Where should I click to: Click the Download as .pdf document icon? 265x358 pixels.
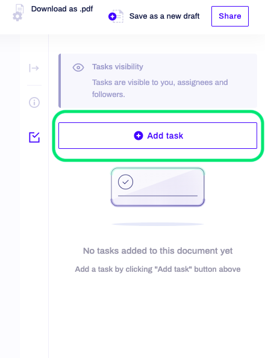tap(18, 13)
